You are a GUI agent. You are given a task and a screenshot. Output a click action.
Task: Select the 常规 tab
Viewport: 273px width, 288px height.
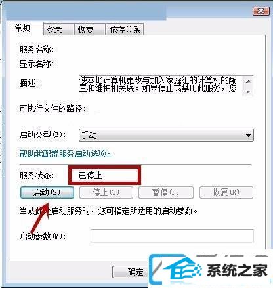[x=26, y=28]
